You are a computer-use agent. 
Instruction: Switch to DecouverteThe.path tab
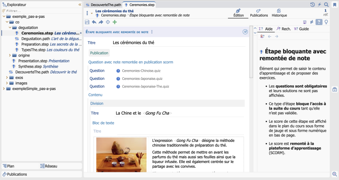(x=103, y=5)
